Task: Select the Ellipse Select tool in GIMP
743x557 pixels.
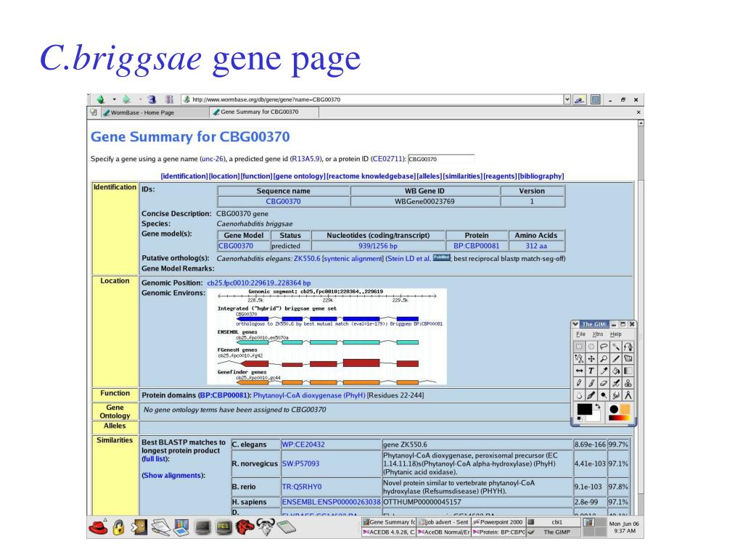Action: (x=591, y=346)
